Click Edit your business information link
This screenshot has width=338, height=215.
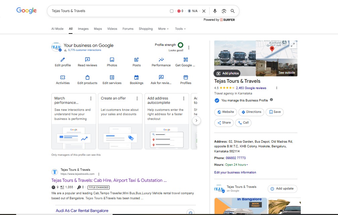pos(235,172)
